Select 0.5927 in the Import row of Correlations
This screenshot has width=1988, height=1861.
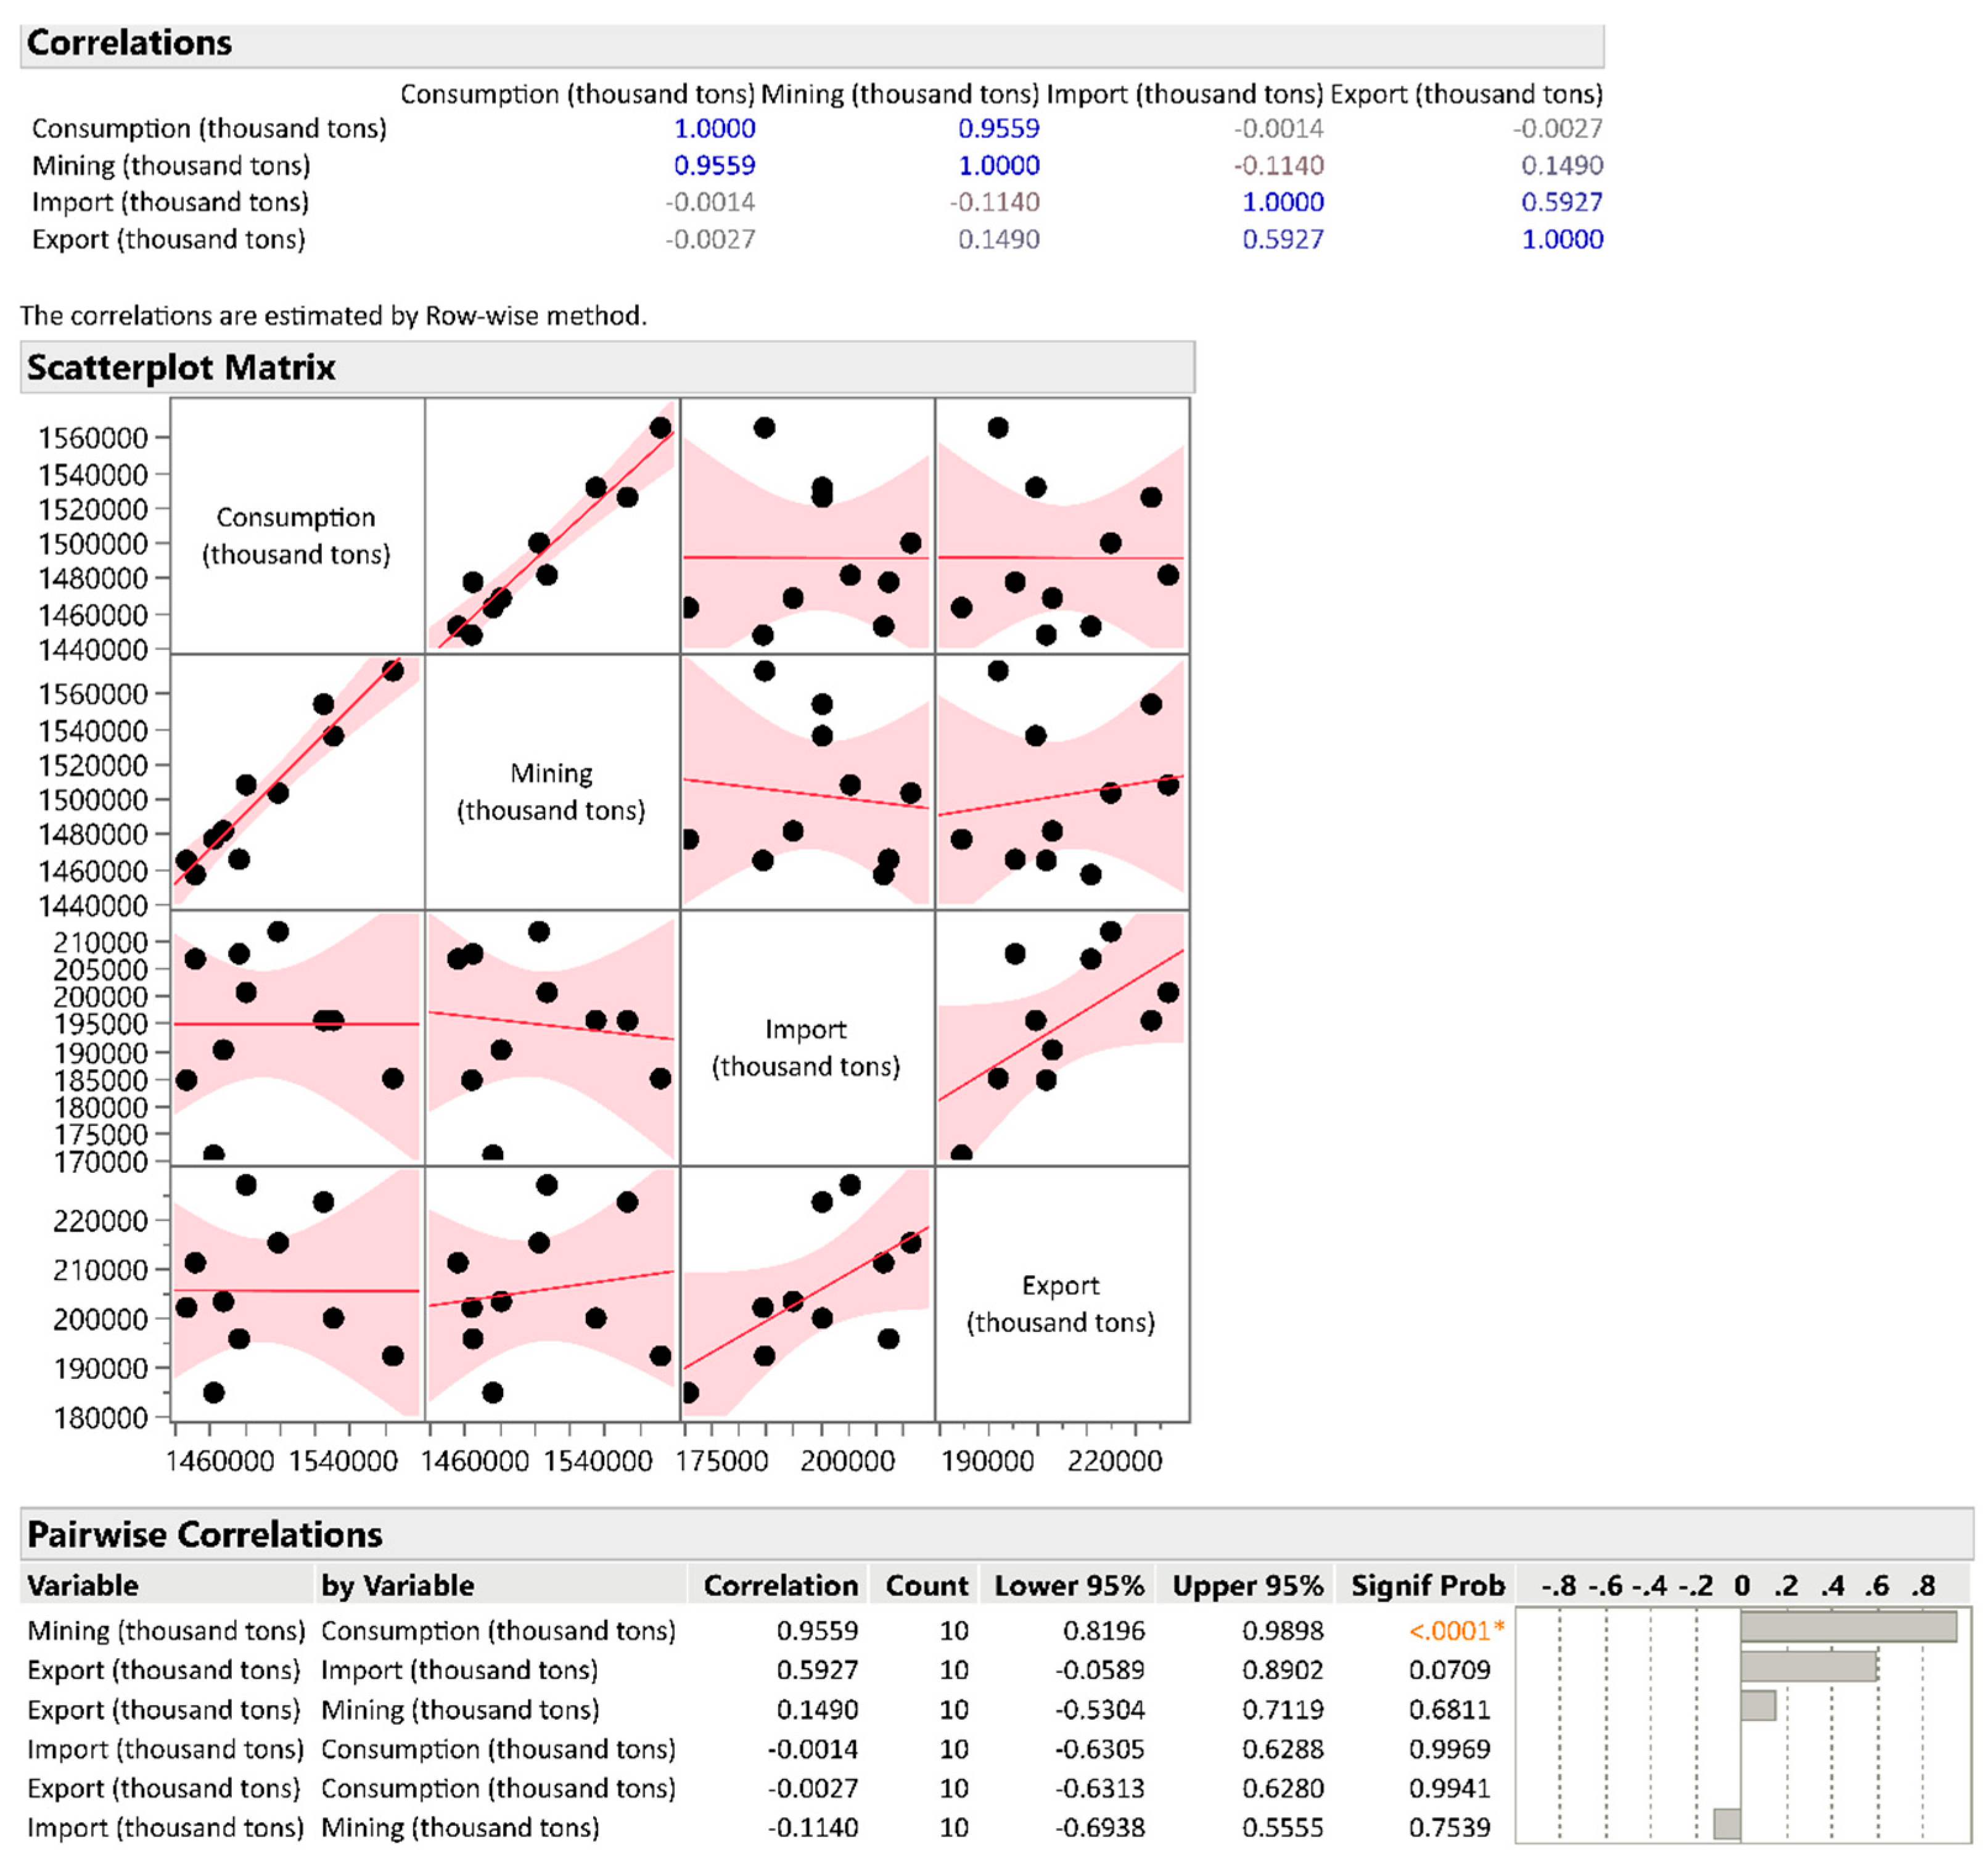[x=1562, y=202]
